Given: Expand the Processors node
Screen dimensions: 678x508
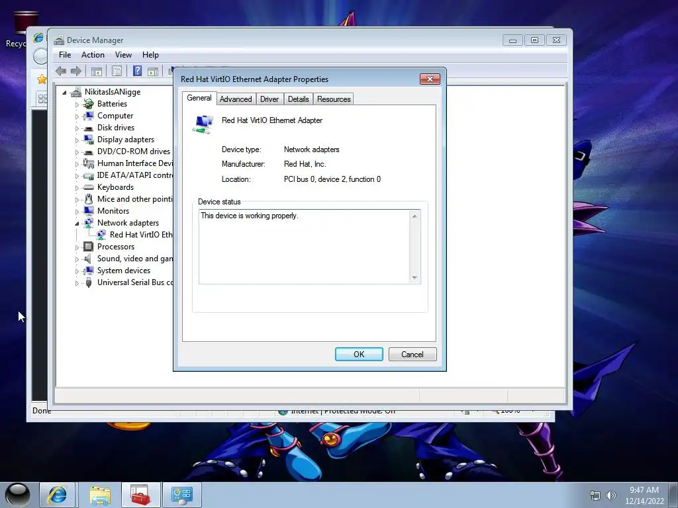Looking at the screenshot, I should click(77, 247).
